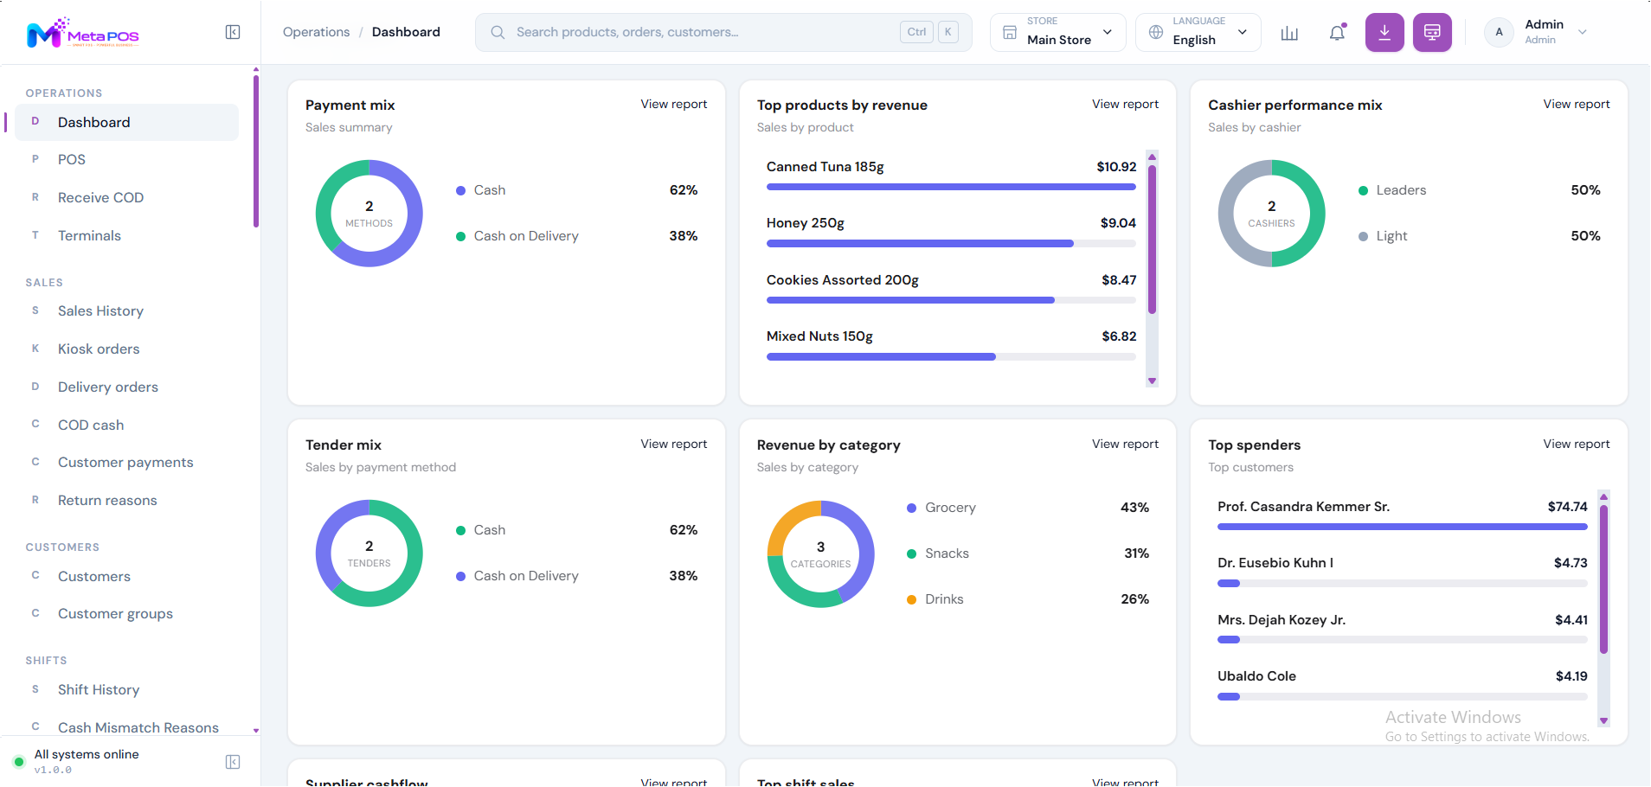Click the sidebar scrollbar thumb
The image size is (1651, 787).
(256, 151)
